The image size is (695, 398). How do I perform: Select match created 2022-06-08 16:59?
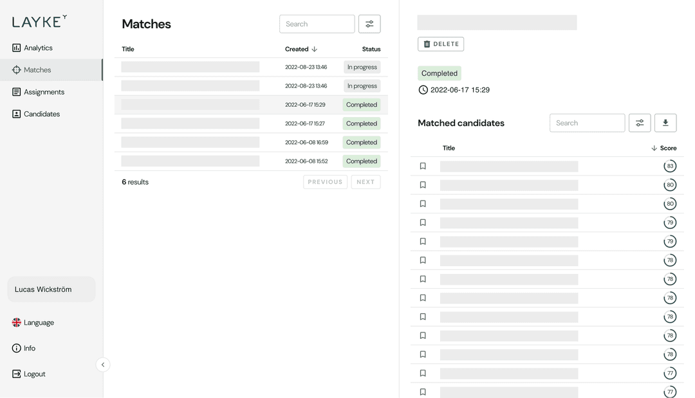(251, 142)
